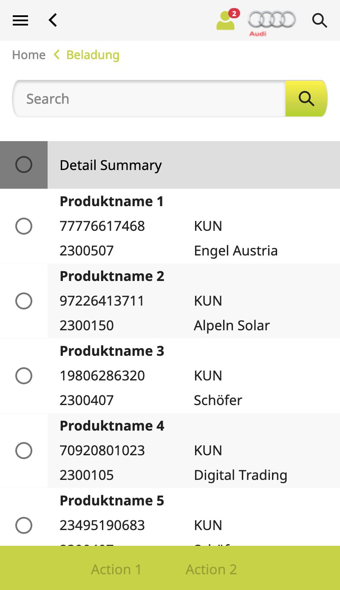Open the Beladung breadcrumb item

coord(93,55)
